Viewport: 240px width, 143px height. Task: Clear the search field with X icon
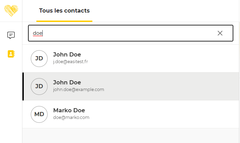pos(220,33)
